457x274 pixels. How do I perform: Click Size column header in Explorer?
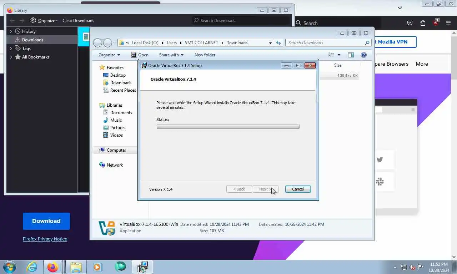(x=338, y=65)
